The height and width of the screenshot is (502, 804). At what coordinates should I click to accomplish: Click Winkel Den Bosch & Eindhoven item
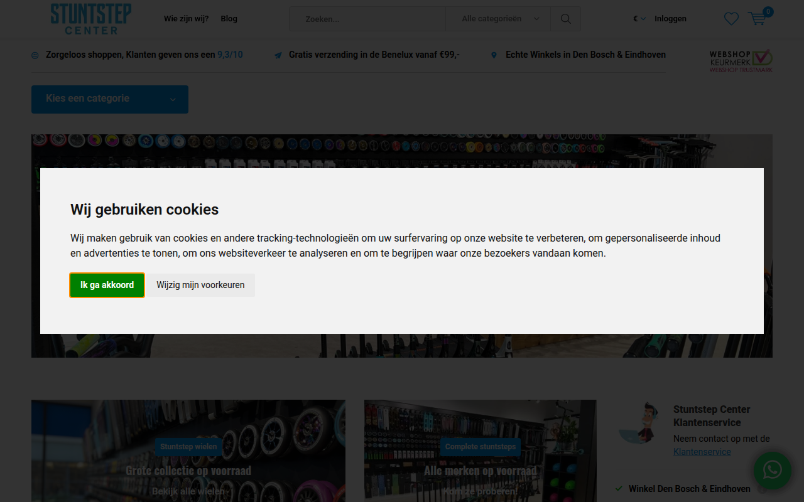689,489
